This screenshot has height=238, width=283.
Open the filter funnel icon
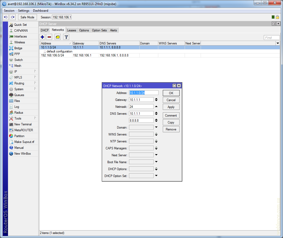click(x=66, y=37)
